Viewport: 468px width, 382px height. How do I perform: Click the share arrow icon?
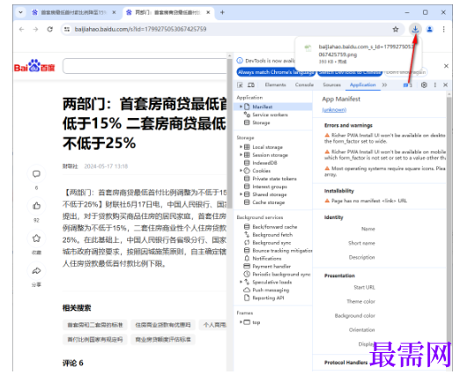point(36,271)
